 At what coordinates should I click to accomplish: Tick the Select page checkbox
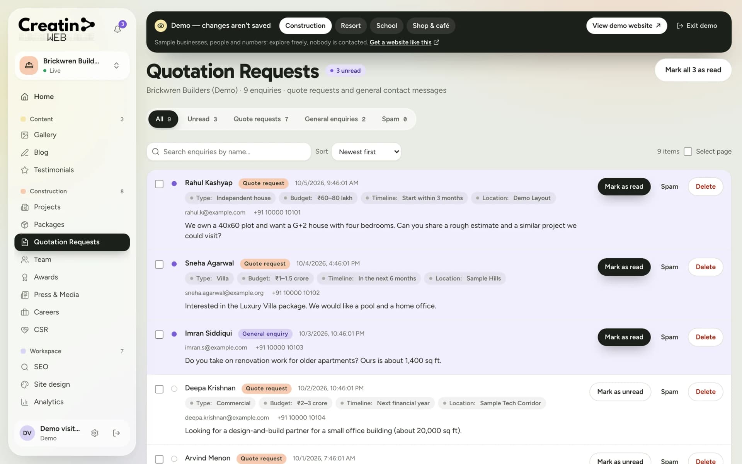[x=688, y=152]
